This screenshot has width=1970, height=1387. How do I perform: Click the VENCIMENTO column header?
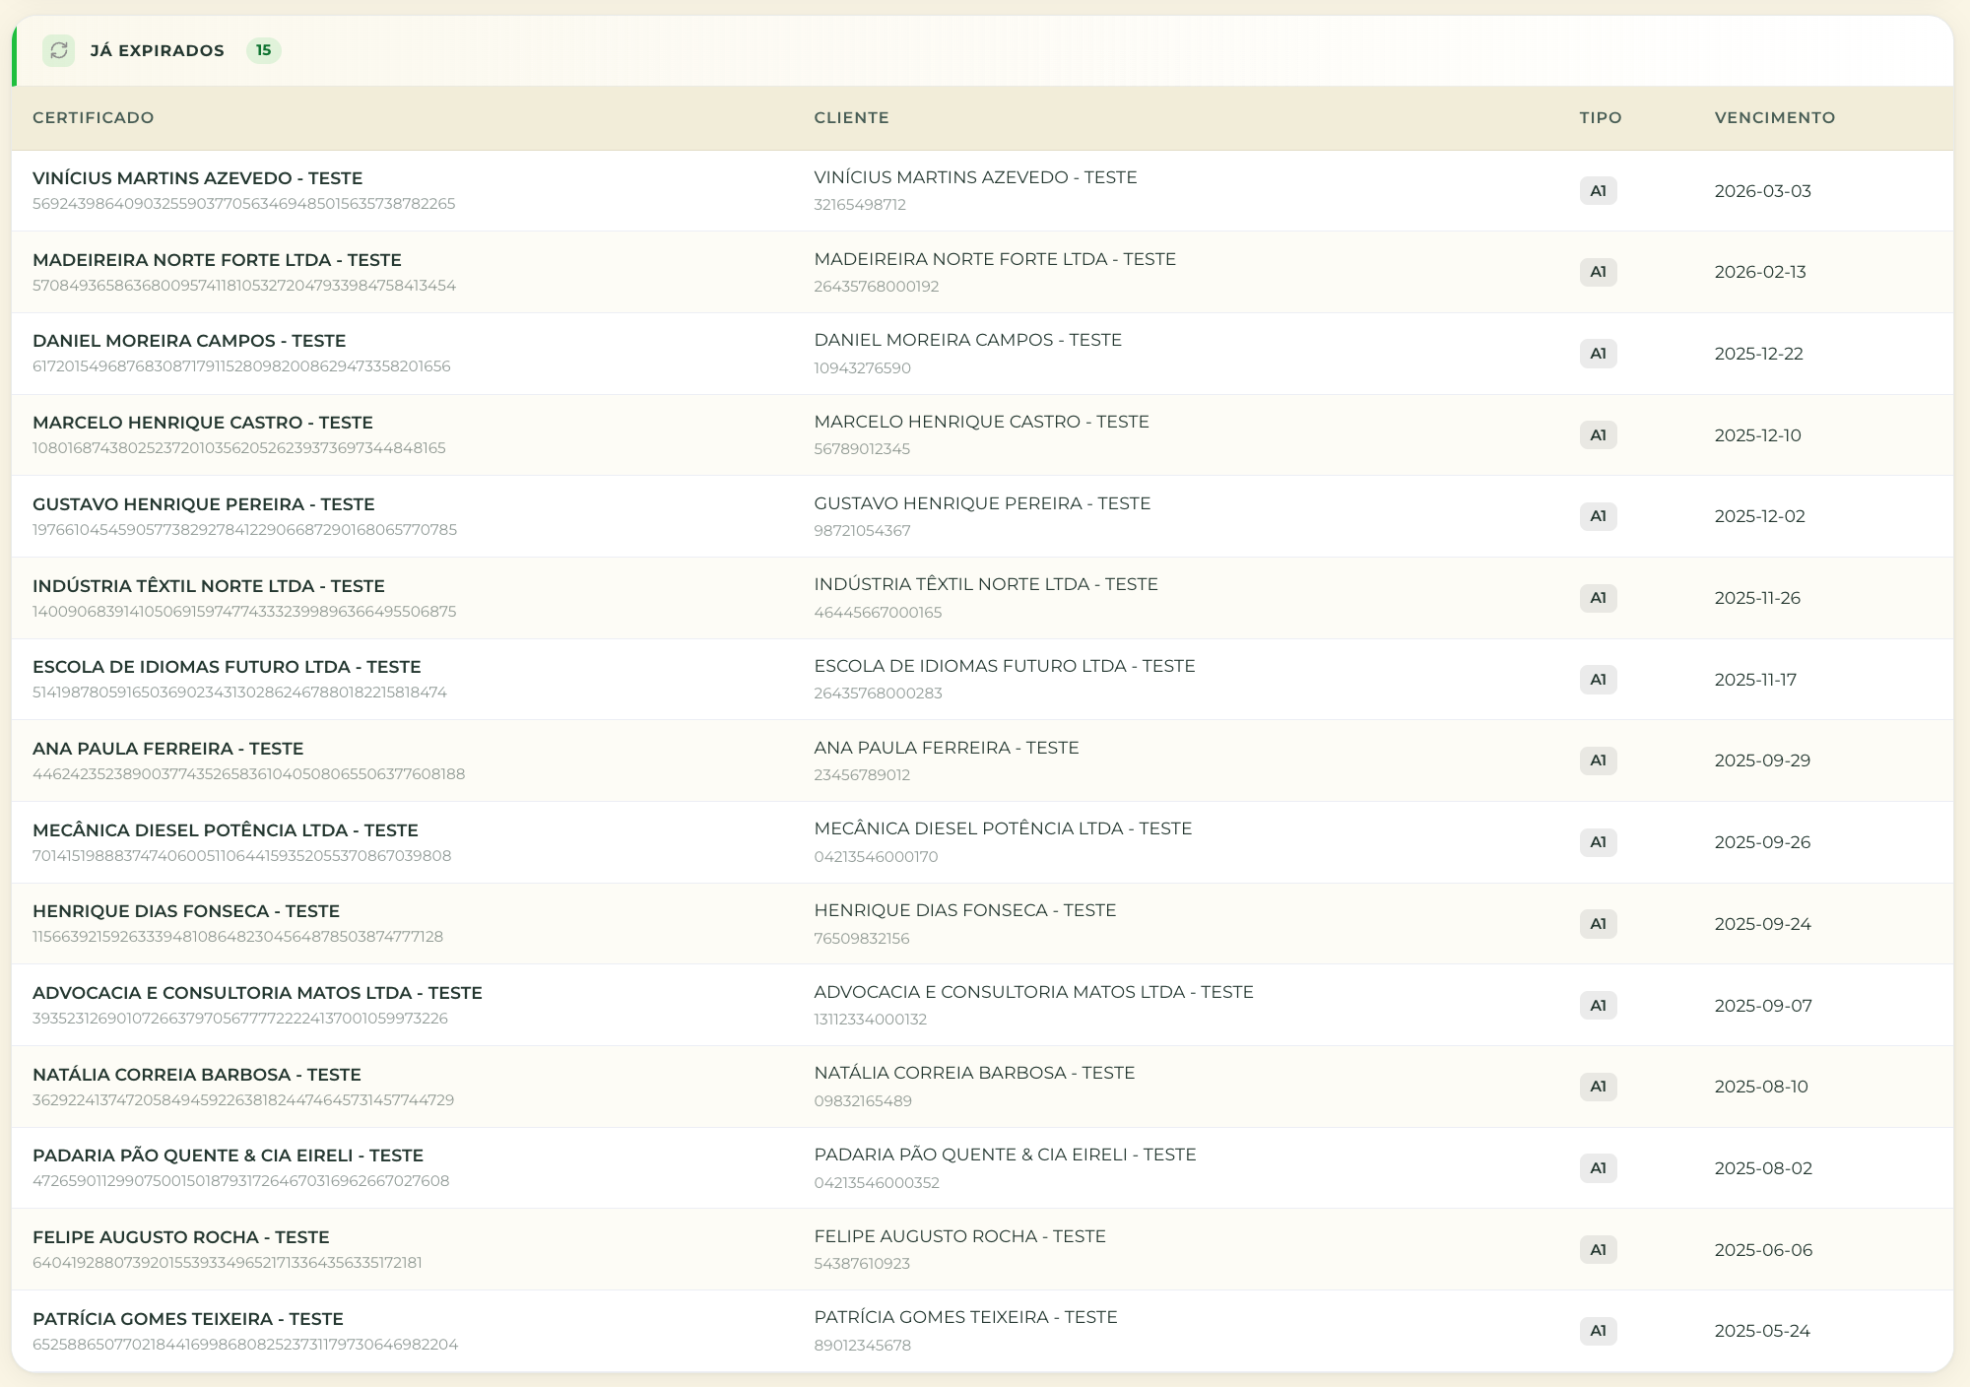[1775, 117]
